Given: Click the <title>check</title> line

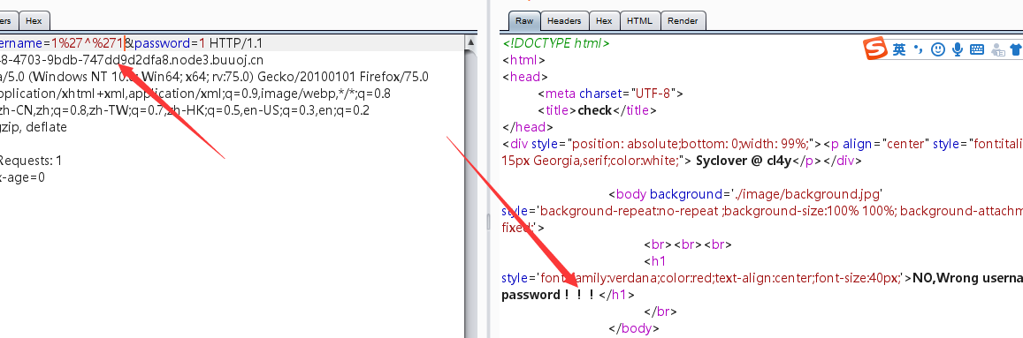Looking at the screenshot, I should pos(597,110).
